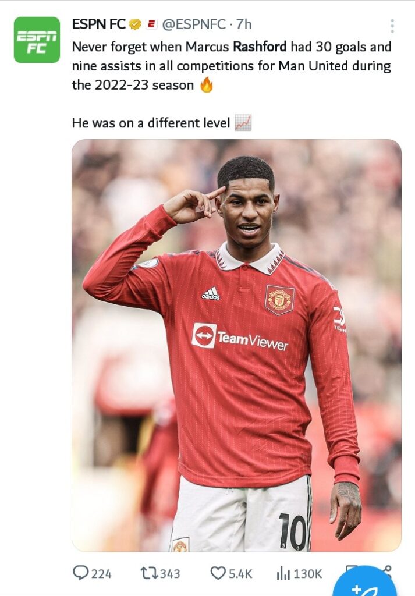Click the tweet text about 2022-23 season
This screenshot has width=415, height=596.
point(232,66)
